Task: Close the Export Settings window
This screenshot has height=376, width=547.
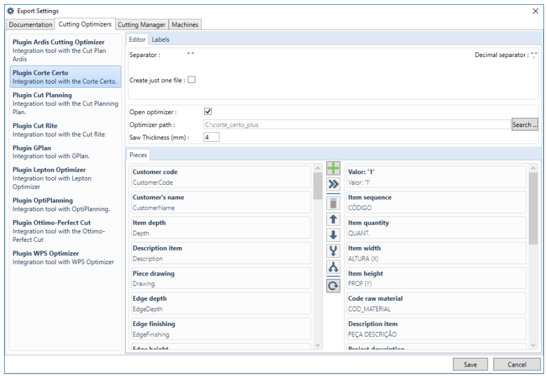Action: click(535, 11)
